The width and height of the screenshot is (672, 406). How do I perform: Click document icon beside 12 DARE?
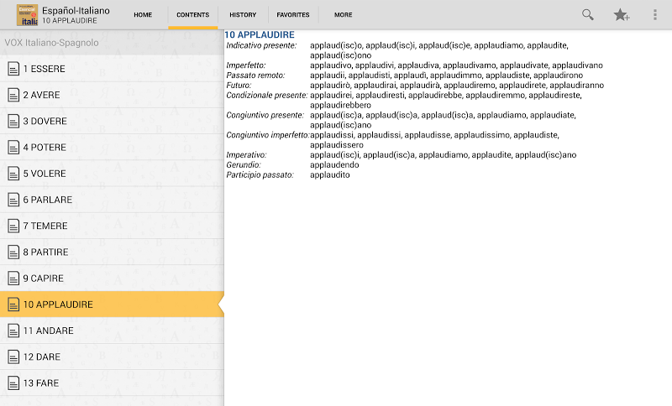tap(13, 357)
